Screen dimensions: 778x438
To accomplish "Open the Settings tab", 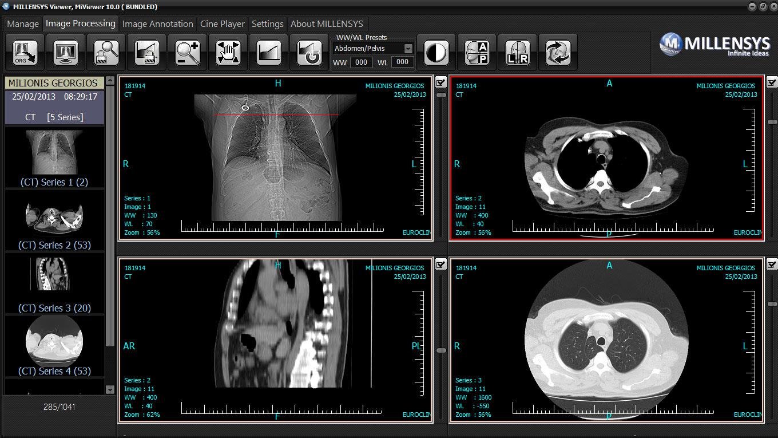I will click(x=268, y=24).
